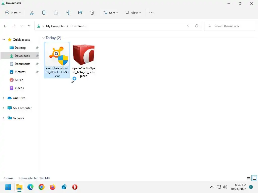The width and height of the screenshot is (258, 193).
Task: Expand address bar history dropdown
Action: pyautogui.click(x=188, y=26)
